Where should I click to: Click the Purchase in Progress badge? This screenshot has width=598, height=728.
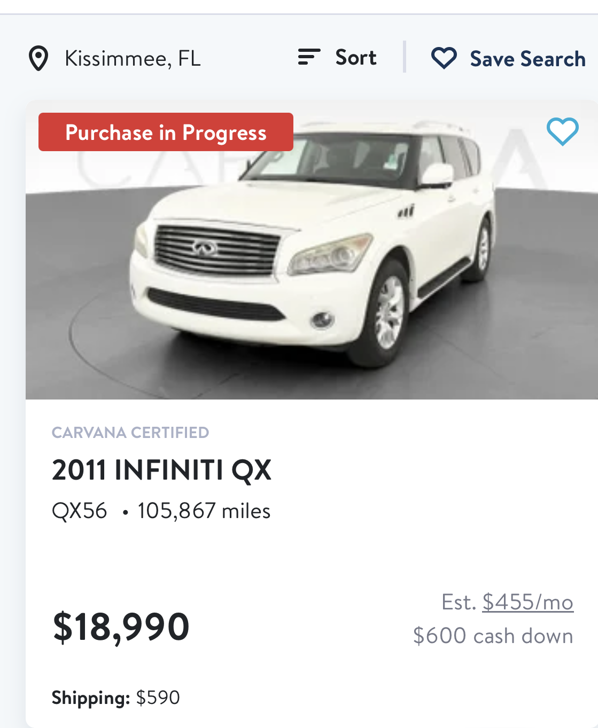(x=166, y=132)
